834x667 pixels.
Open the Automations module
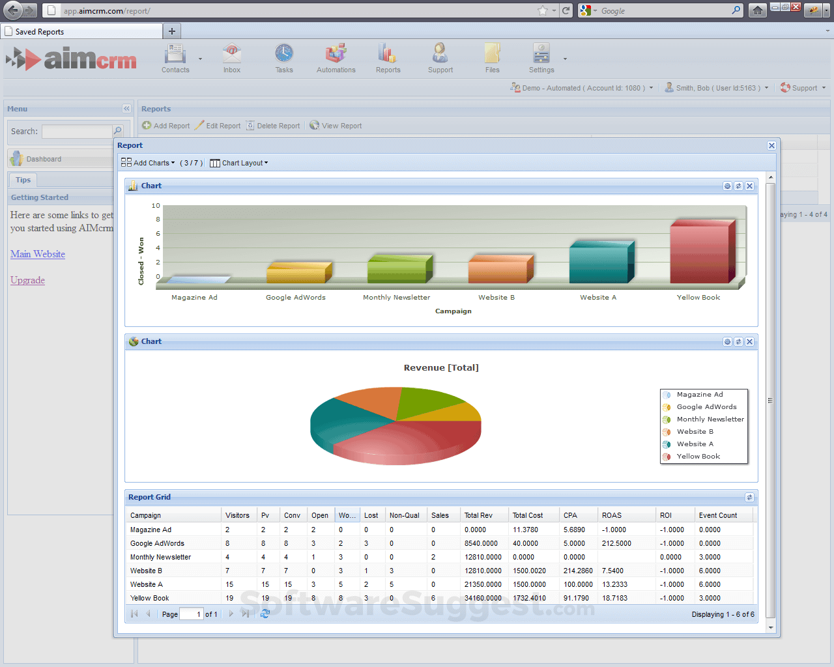(x=336, y=54)
